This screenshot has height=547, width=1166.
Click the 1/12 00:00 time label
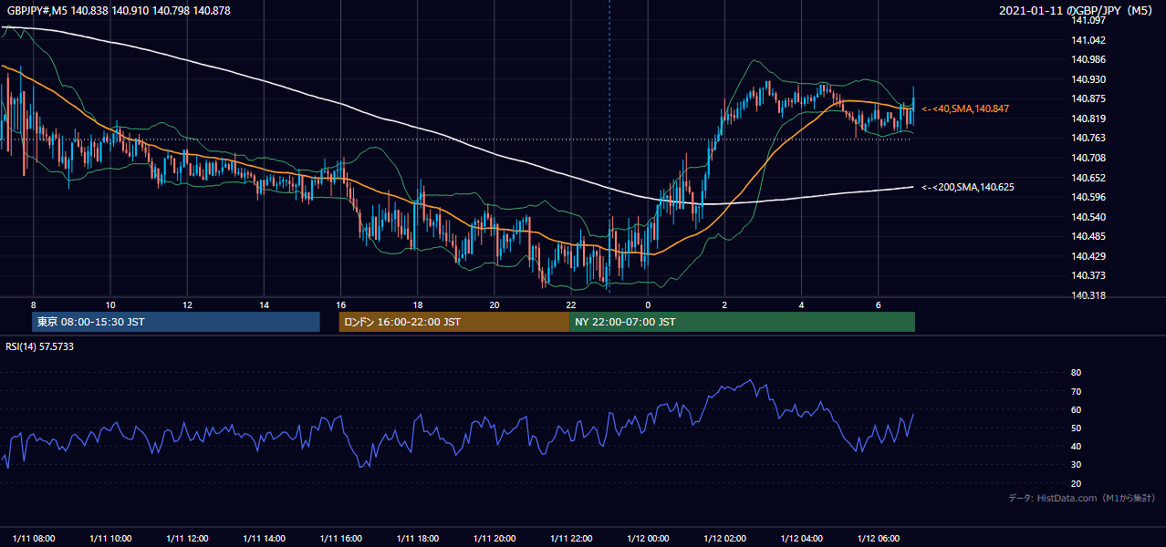tap(649, 538)
